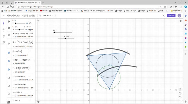Screen dimensions: 188x104
Task: Open graphics view settings gear
Action: click(181, 21)
